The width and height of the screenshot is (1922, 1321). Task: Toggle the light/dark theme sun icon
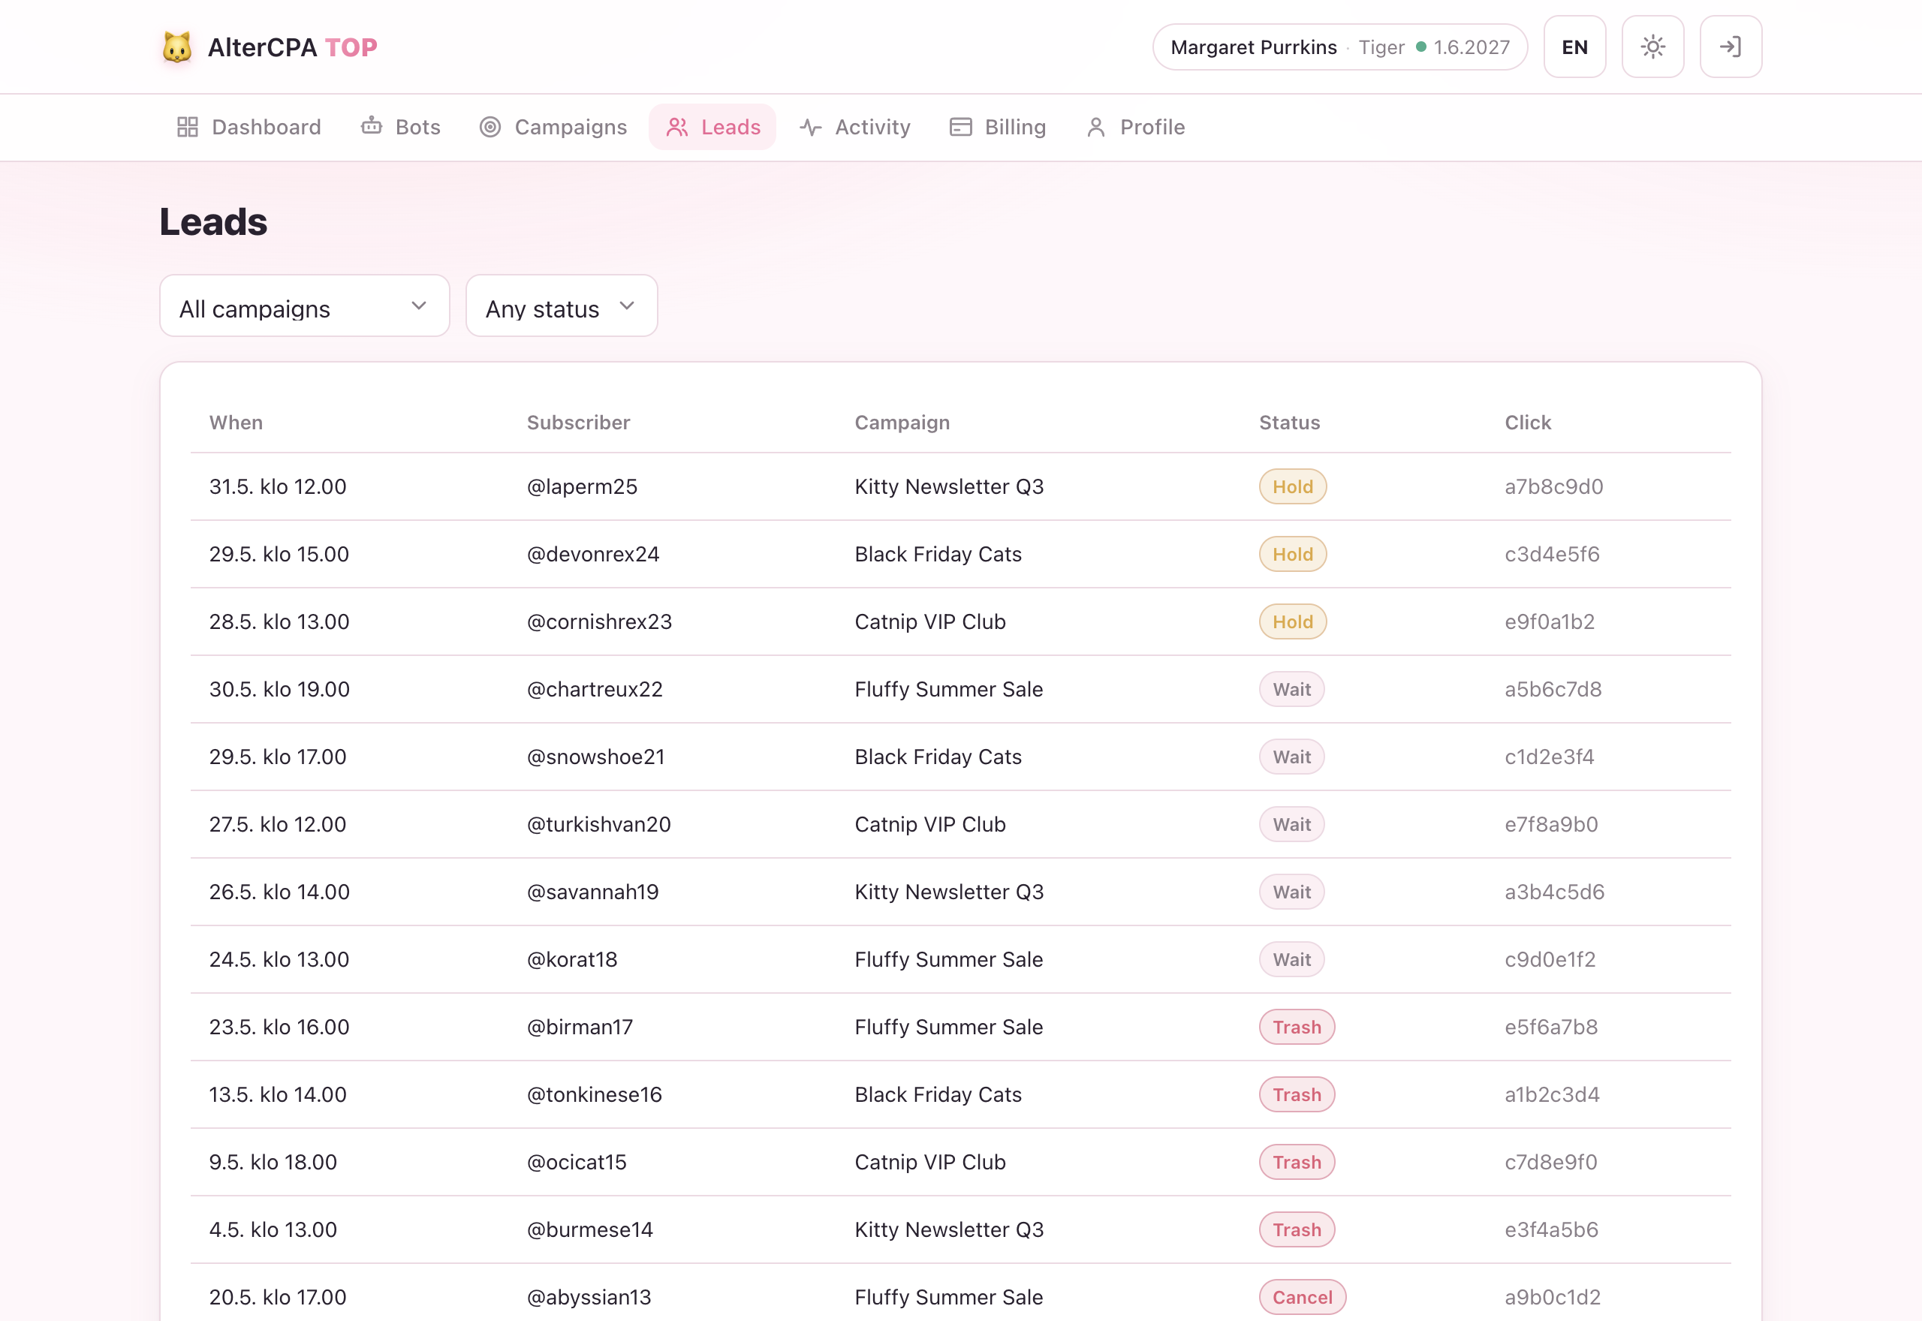1652,47
